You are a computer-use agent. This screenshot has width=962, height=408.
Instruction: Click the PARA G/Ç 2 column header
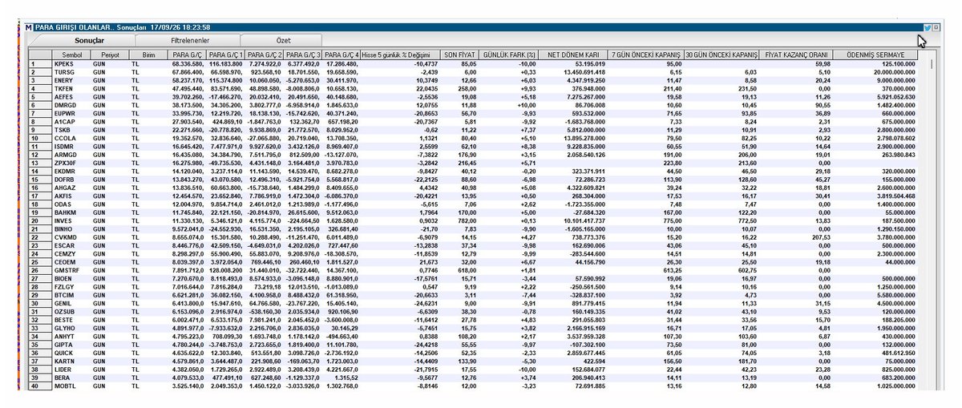[x=265, y=55]
